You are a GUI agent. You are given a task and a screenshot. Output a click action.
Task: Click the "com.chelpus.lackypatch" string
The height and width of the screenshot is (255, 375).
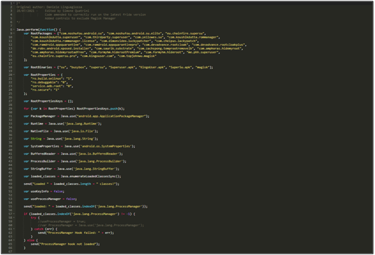[177, 41]
